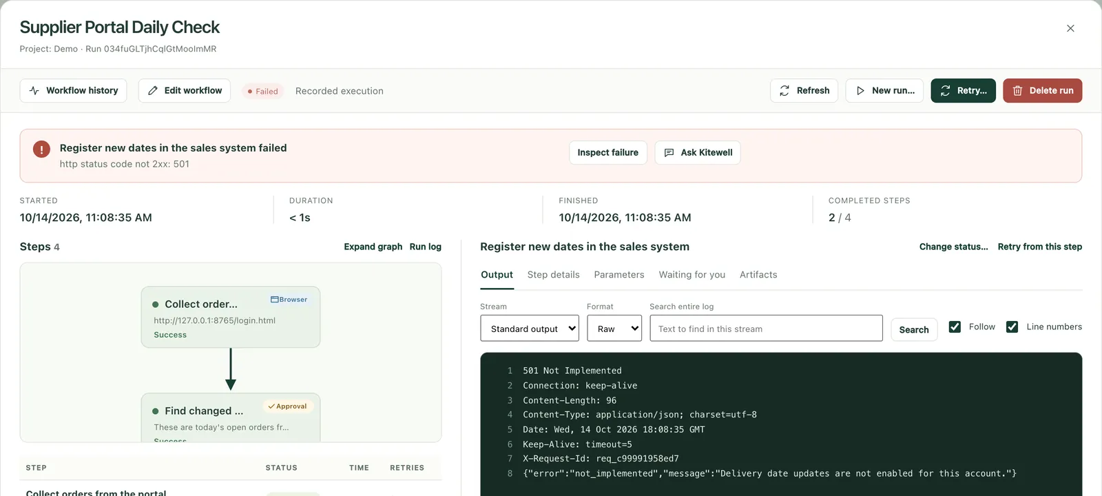Click the New run play icon
Screen dimensions: 1102x496
point(860,91)
